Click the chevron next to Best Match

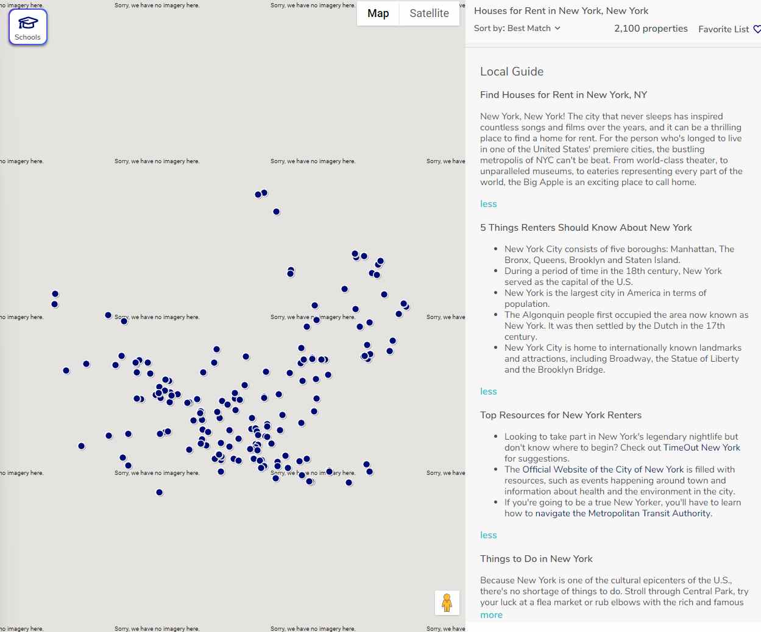tap(557, 29)
